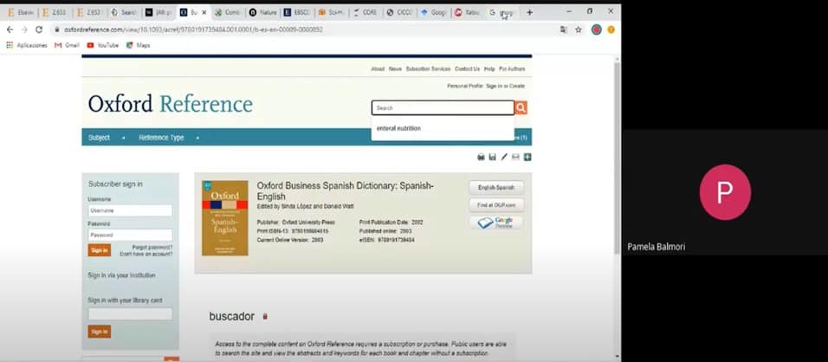Click the Oxford Reference logo
This screenshot has height=362, width=828.
(171, 105)
